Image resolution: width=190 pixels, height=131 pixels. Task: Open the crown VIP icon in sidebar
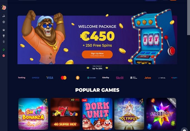pos(4,30)
